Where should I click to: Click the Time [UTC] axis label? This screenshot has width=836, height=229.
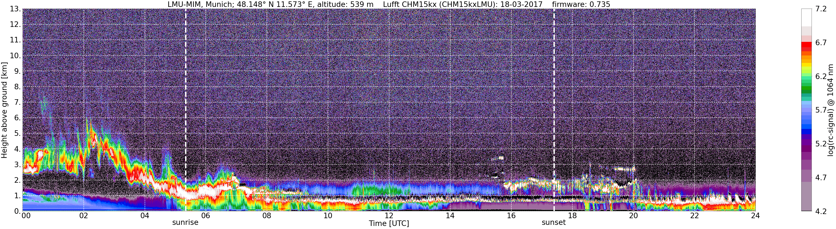click(389, 223)
